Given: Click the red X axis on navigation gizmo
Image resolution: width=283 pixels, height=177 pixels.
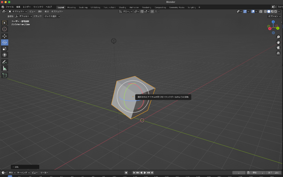Looking at the screenshot, I should 270,29.
